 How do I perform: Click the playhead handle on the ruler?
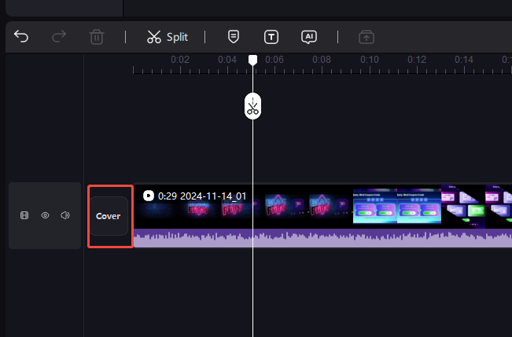[x=252, y=60]
